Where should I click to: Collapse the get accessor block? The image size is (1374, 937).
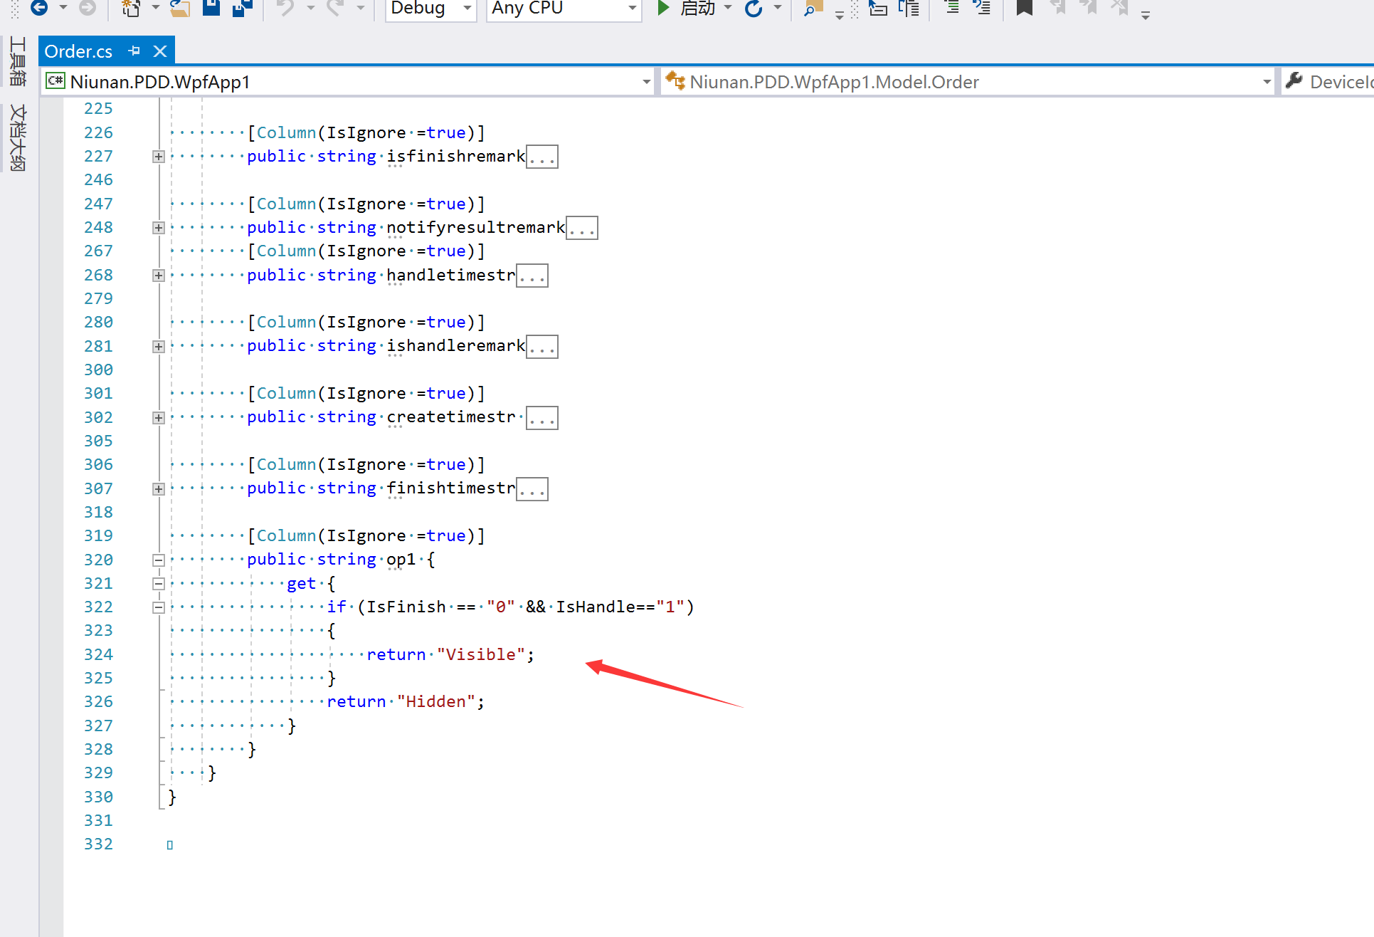(159, 584)
